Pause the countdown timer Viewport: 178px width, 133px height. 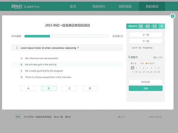coord(162,26)
